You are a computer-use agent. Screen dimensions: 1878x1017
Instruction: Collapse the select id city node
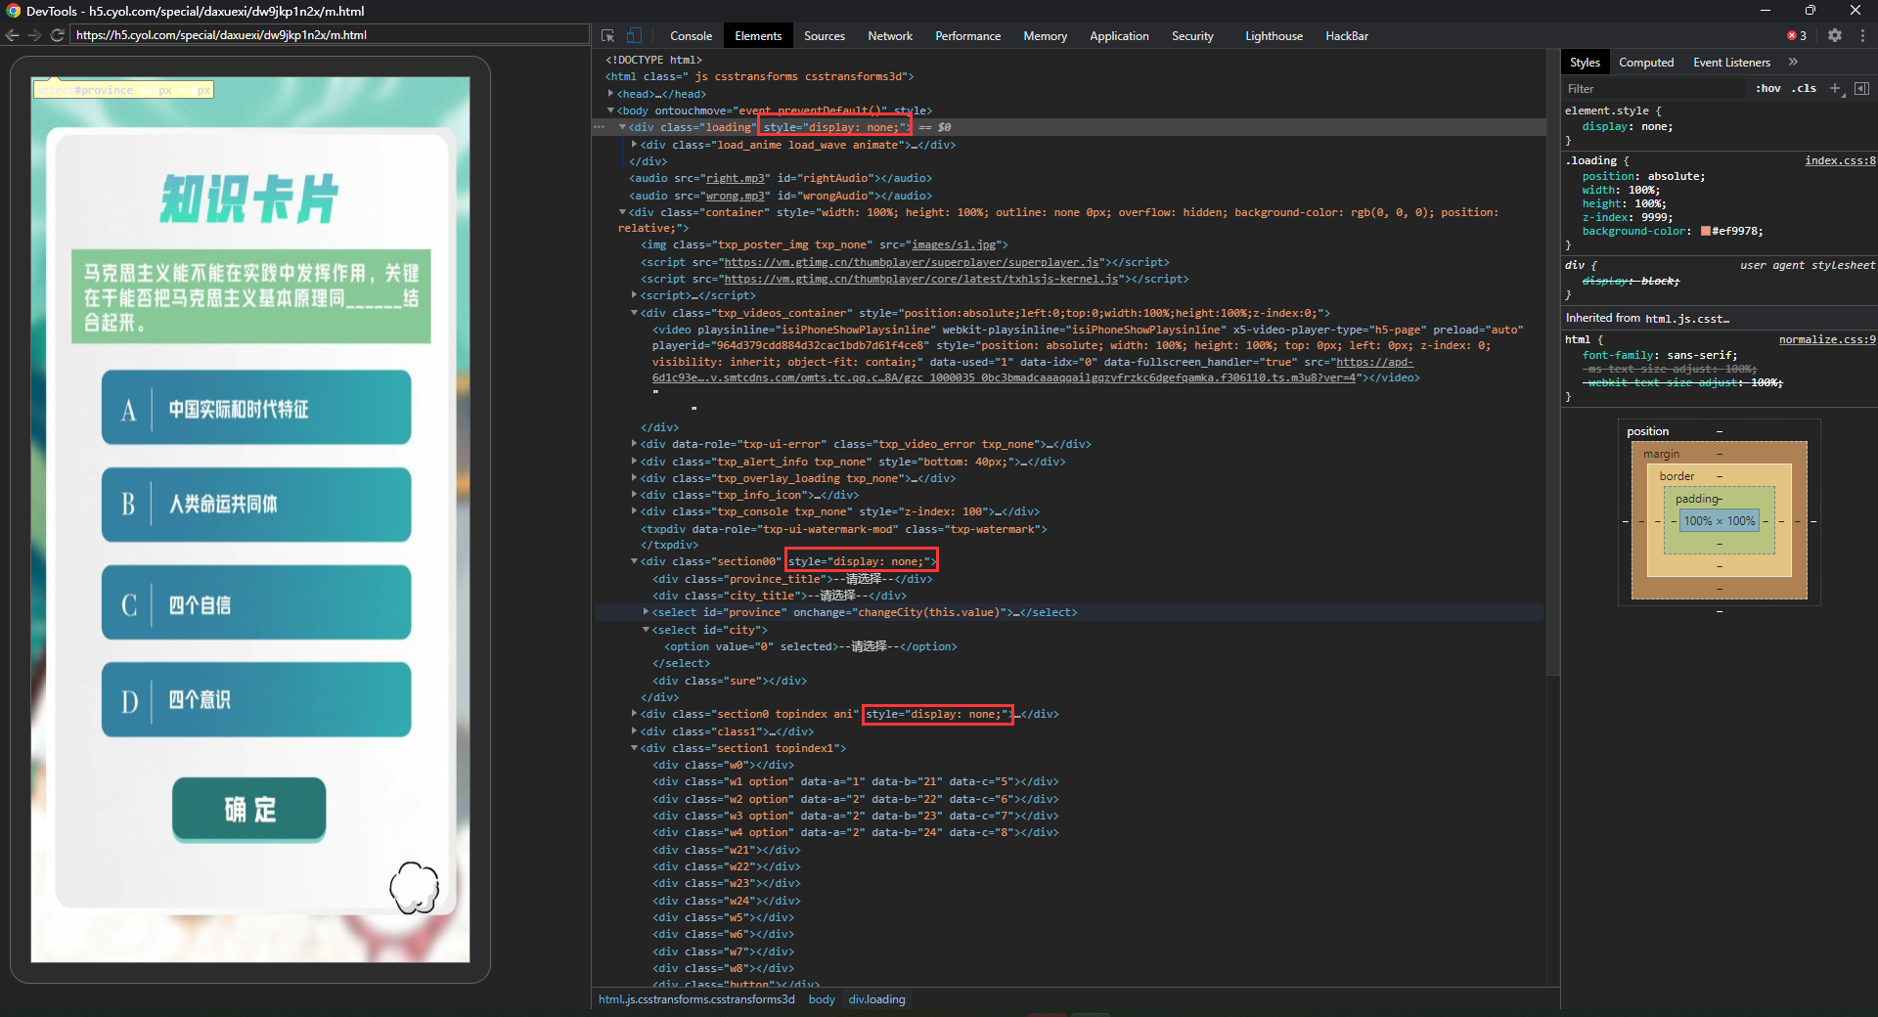(647, 630)
